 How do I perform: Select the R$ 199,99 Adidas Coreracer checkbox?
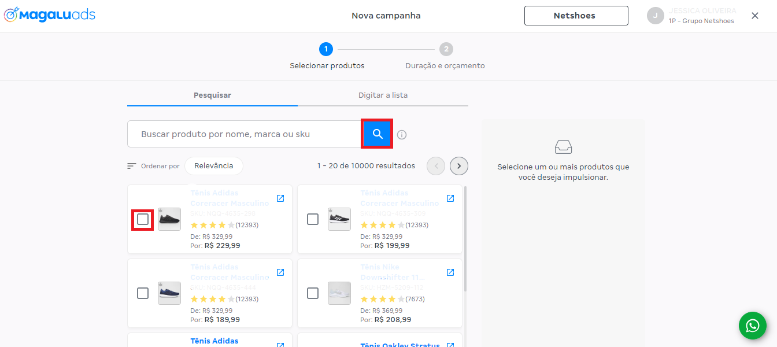(x=313, y=219)
